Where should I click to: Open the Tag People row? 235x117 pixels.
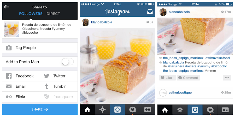[40, 48]
